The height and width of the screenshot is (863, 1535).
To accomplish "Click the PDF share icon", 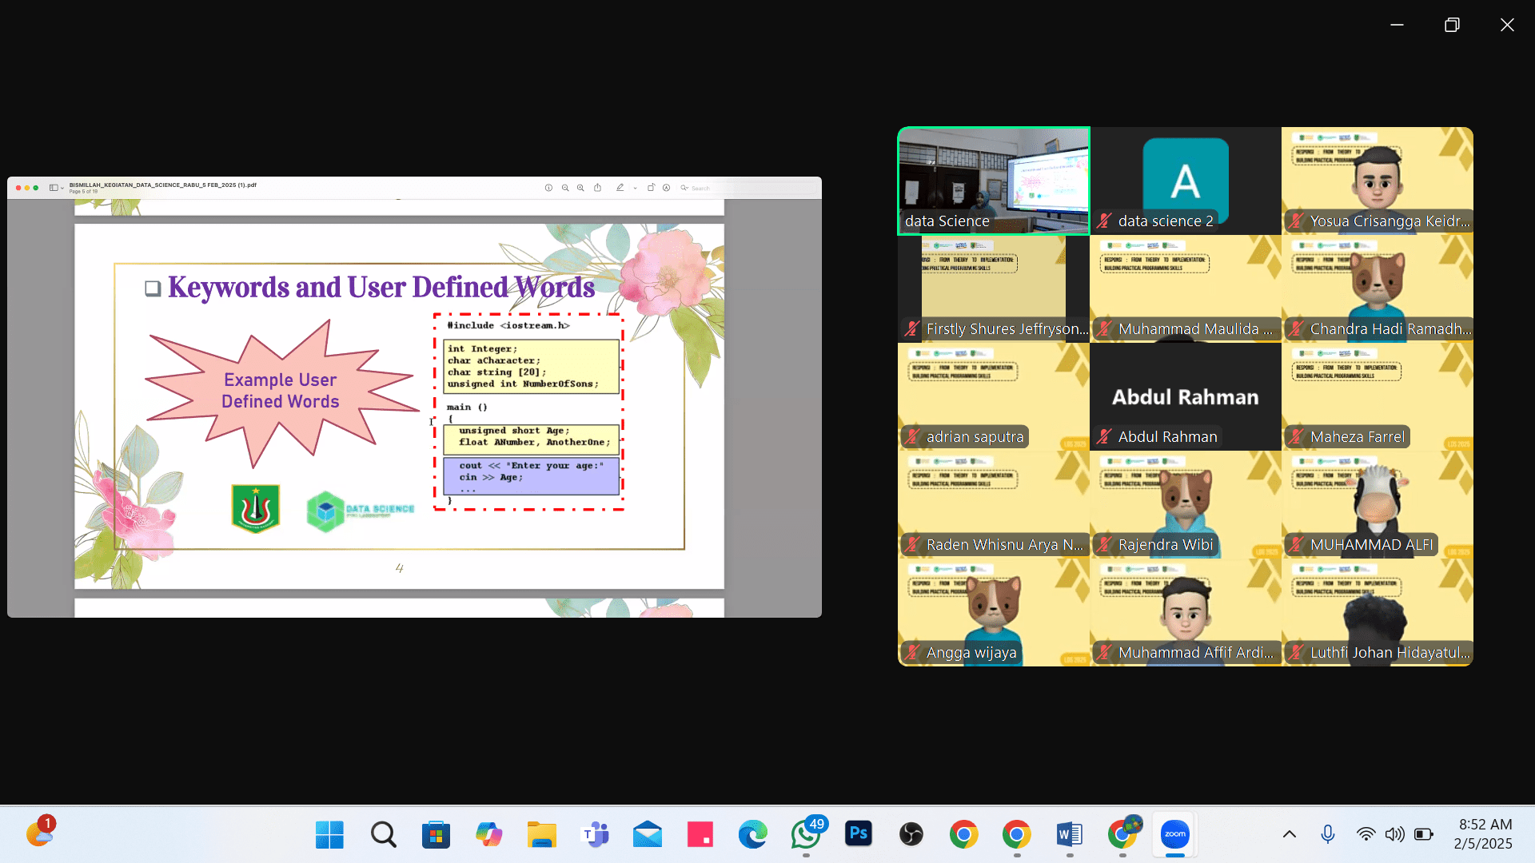I will pos(597,188).
